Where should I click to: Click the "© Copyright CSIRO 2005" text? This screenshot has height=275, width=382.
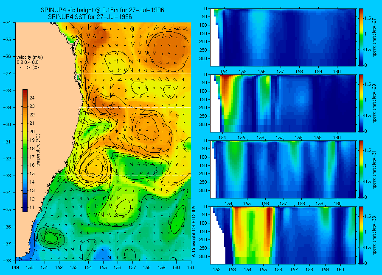pos(194,231)
